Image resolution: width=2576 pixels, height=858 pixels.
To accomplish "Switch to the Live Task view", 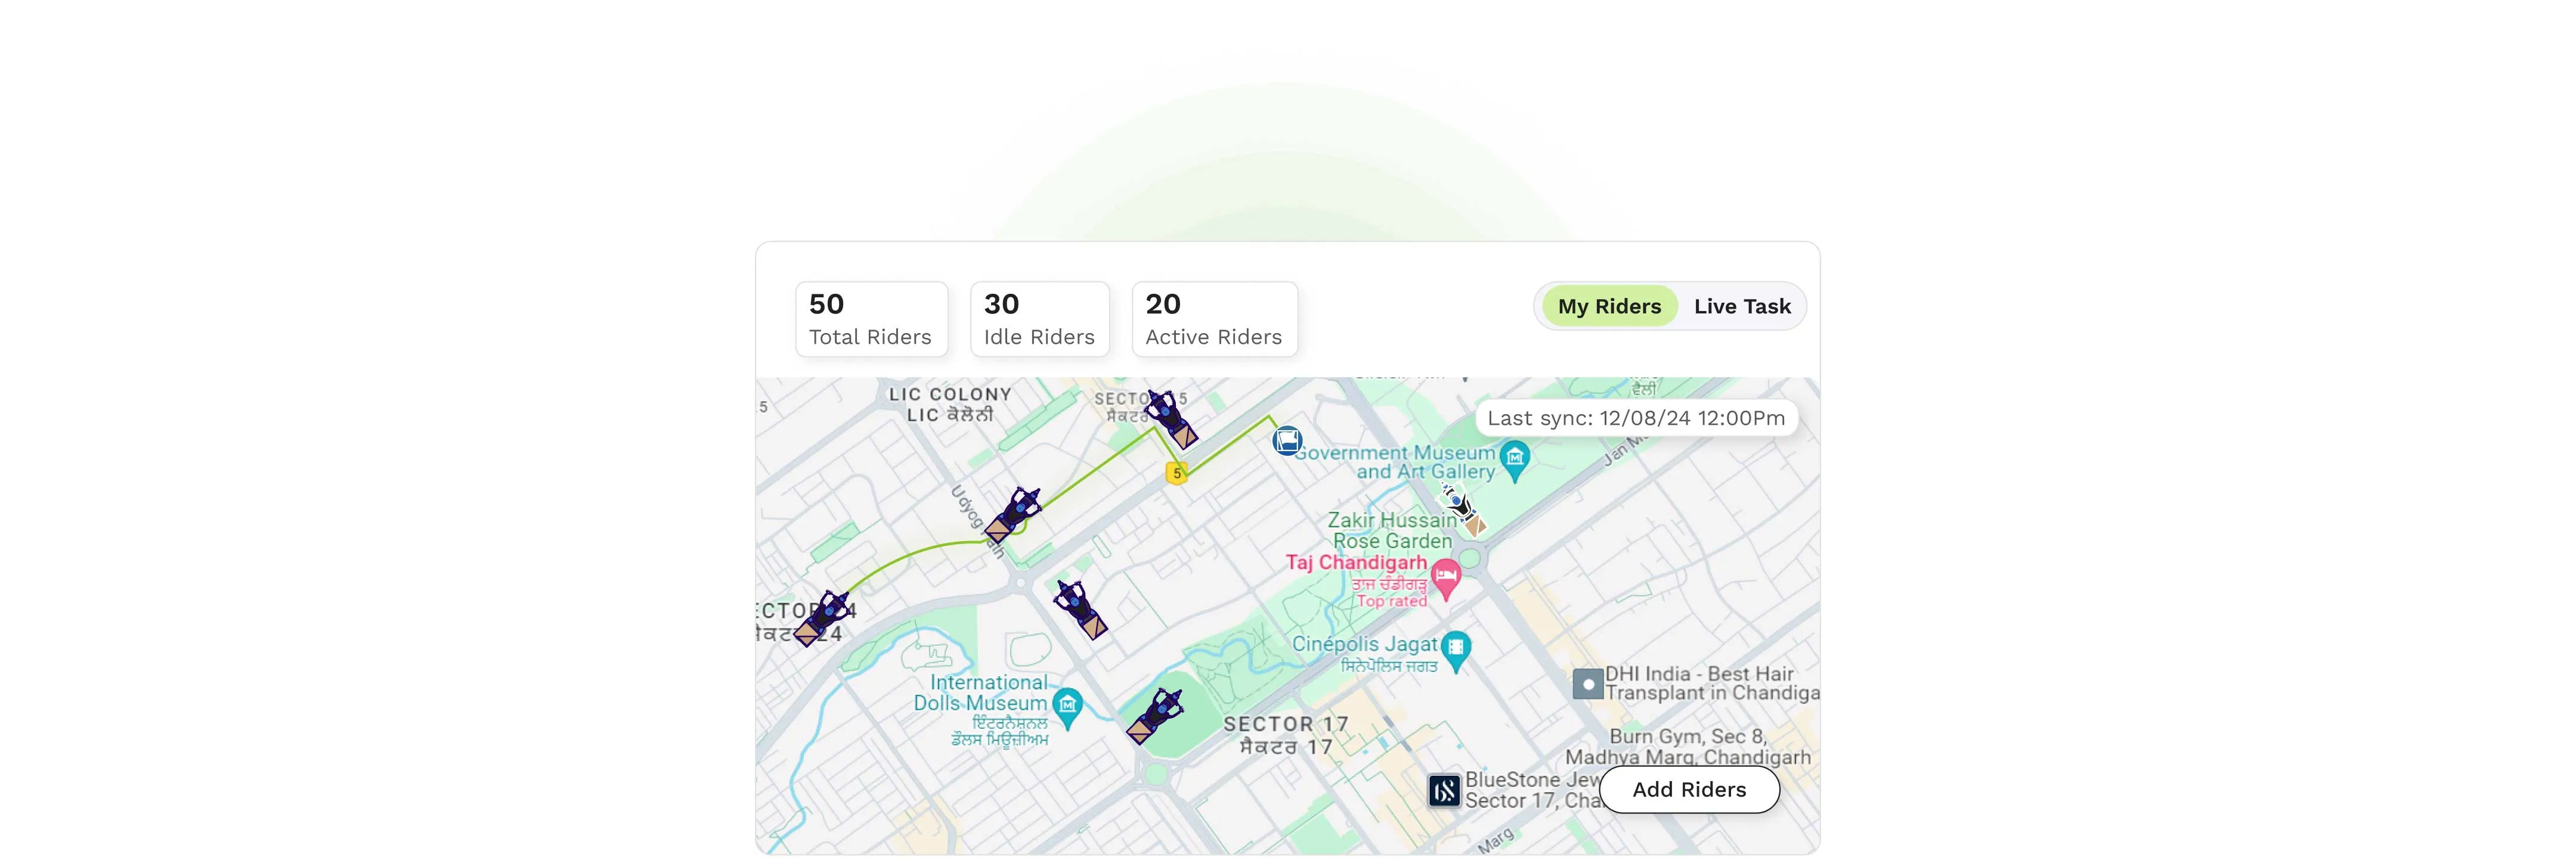I will [x=1742, y=306].
